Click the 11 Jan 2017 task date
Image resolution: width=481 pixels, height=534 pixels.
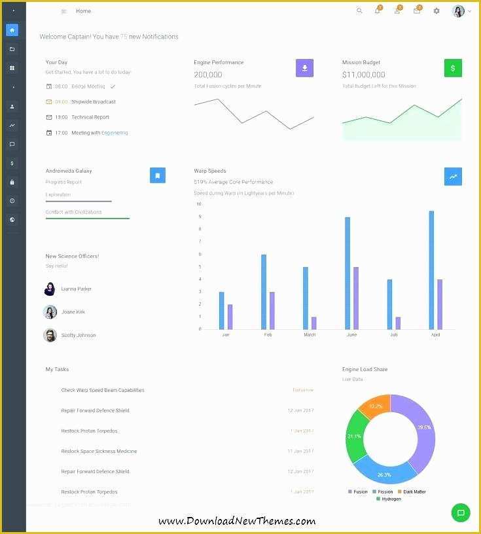[300, 452]
